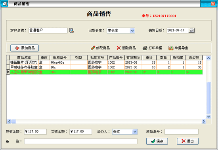Click into the 备注 remarks field
The image size is (218, 150).
[80, 141]
